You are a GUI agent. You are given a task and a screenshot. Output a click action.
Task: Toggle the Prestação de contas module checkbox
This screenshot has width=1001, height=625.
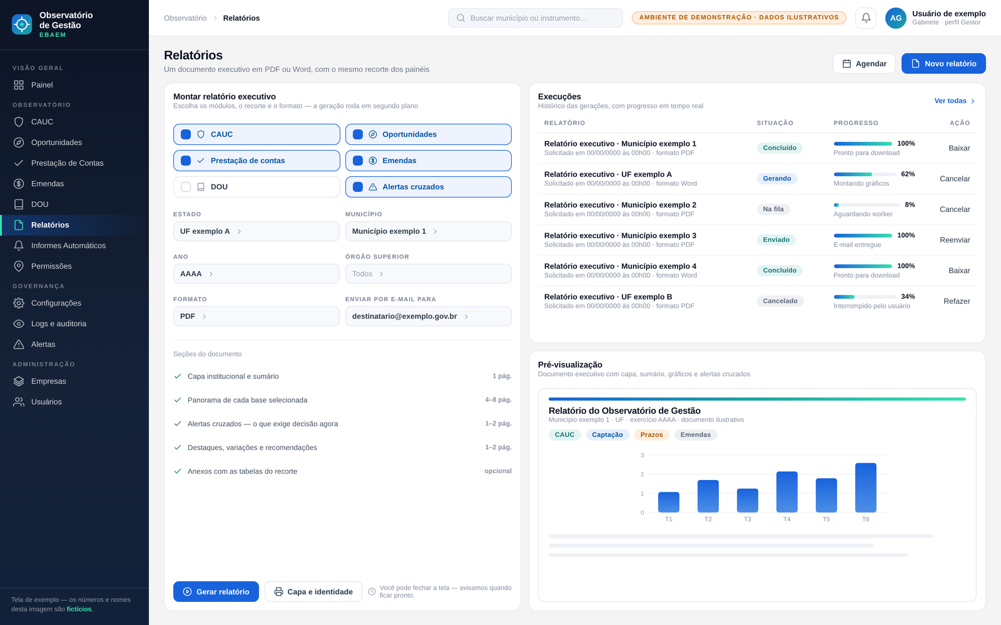point(186,161)
